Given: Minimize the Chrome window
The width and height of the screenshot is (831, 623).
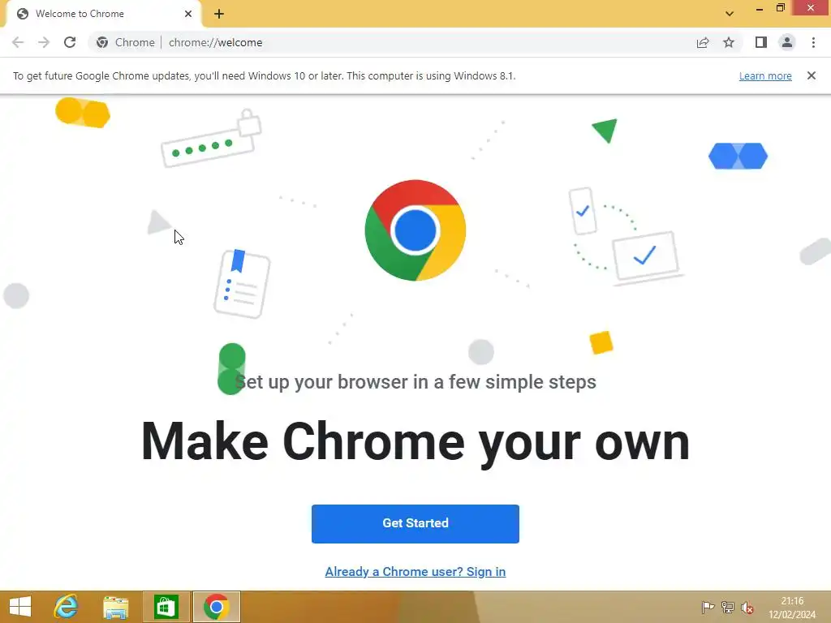Looking at the screenshot, I should point(760,8).
